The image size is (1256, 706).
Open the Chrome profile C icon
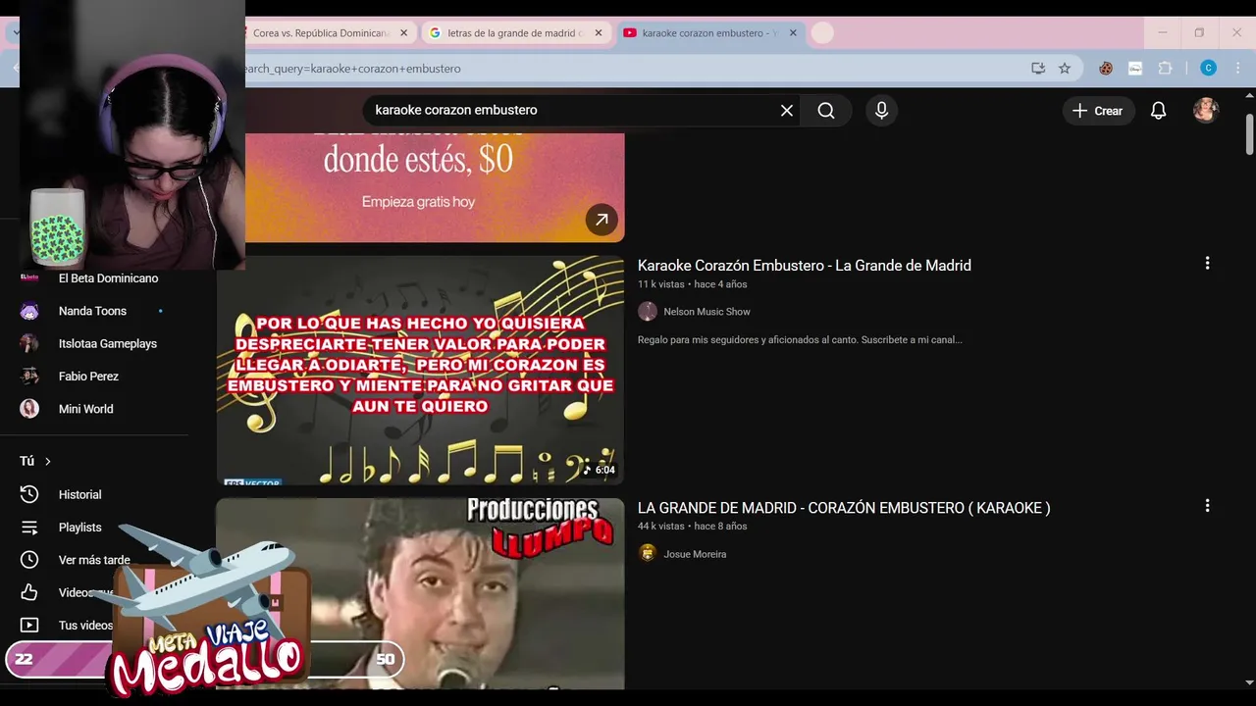[x=1209, y=69]
